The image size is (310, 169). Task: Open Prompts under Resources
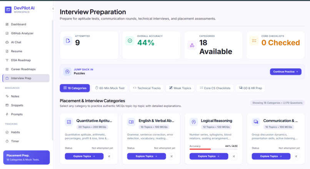[26, 114]
